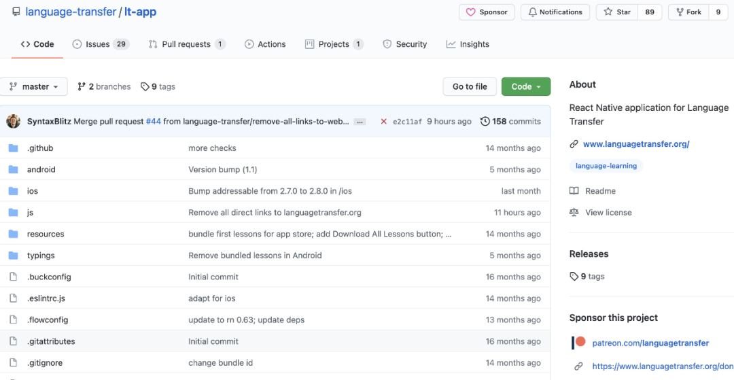Open pull request #44 link

(x=153, y=122)
